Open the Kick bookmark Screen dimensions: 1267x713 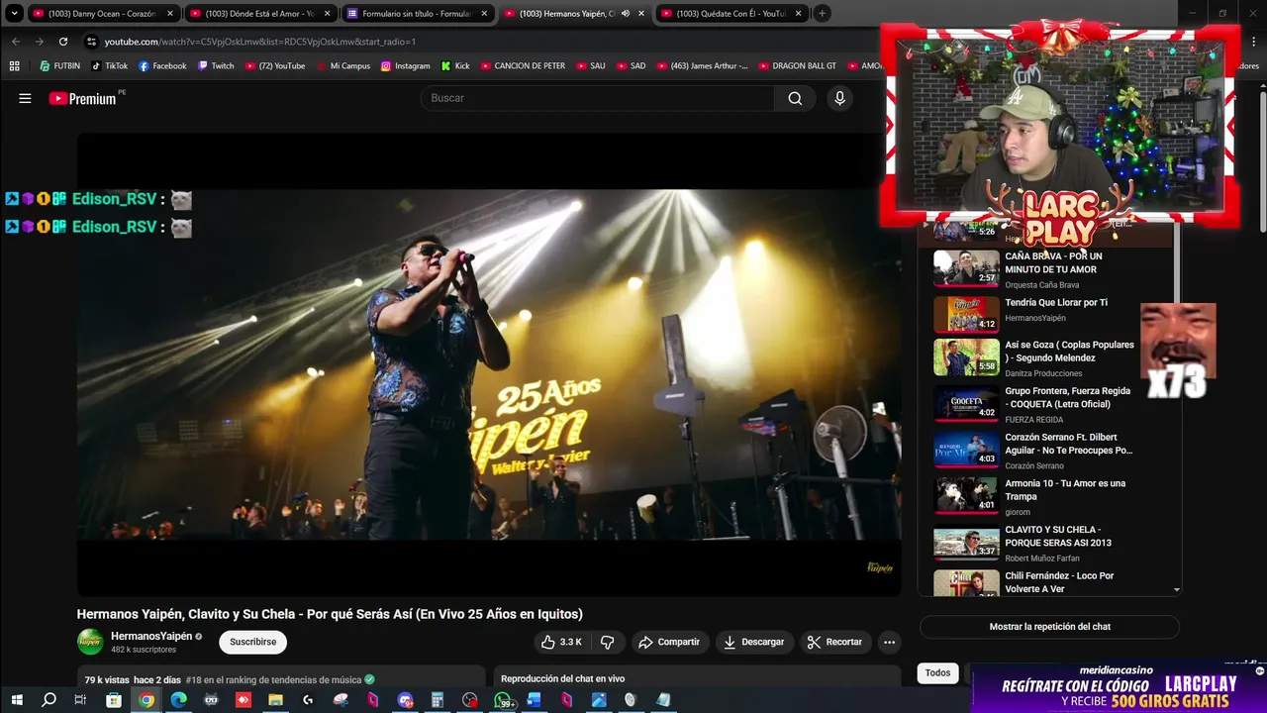455,66
